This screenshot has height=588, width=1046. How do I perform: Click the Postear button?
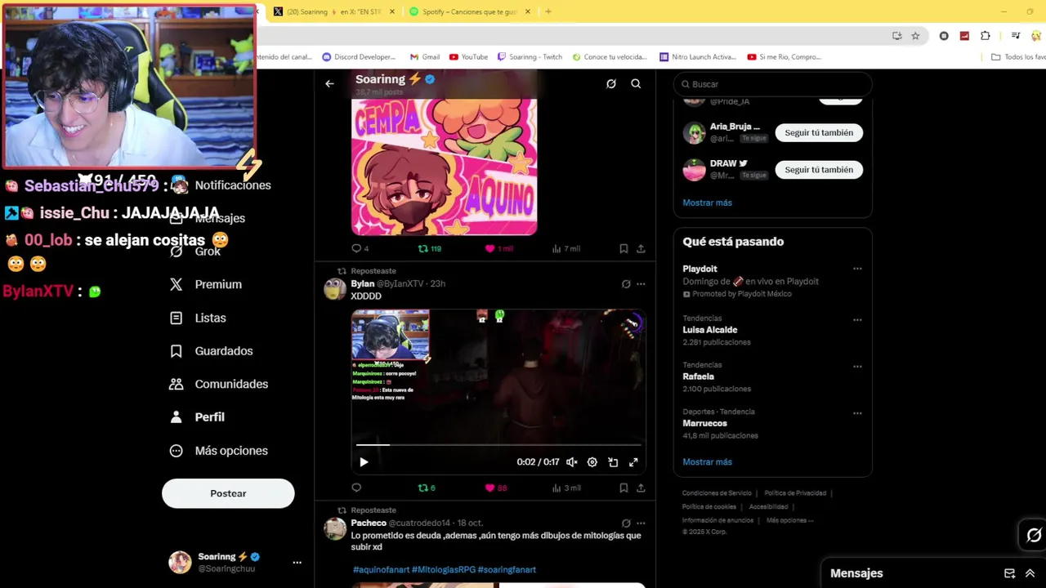[228, 493]
